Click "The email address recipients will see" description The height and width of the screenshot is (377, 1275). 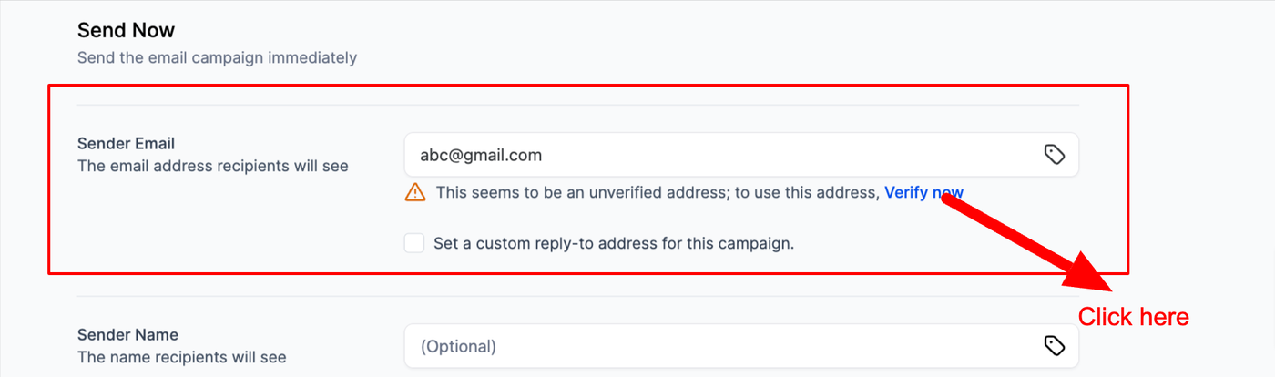(x=212, y=166)
